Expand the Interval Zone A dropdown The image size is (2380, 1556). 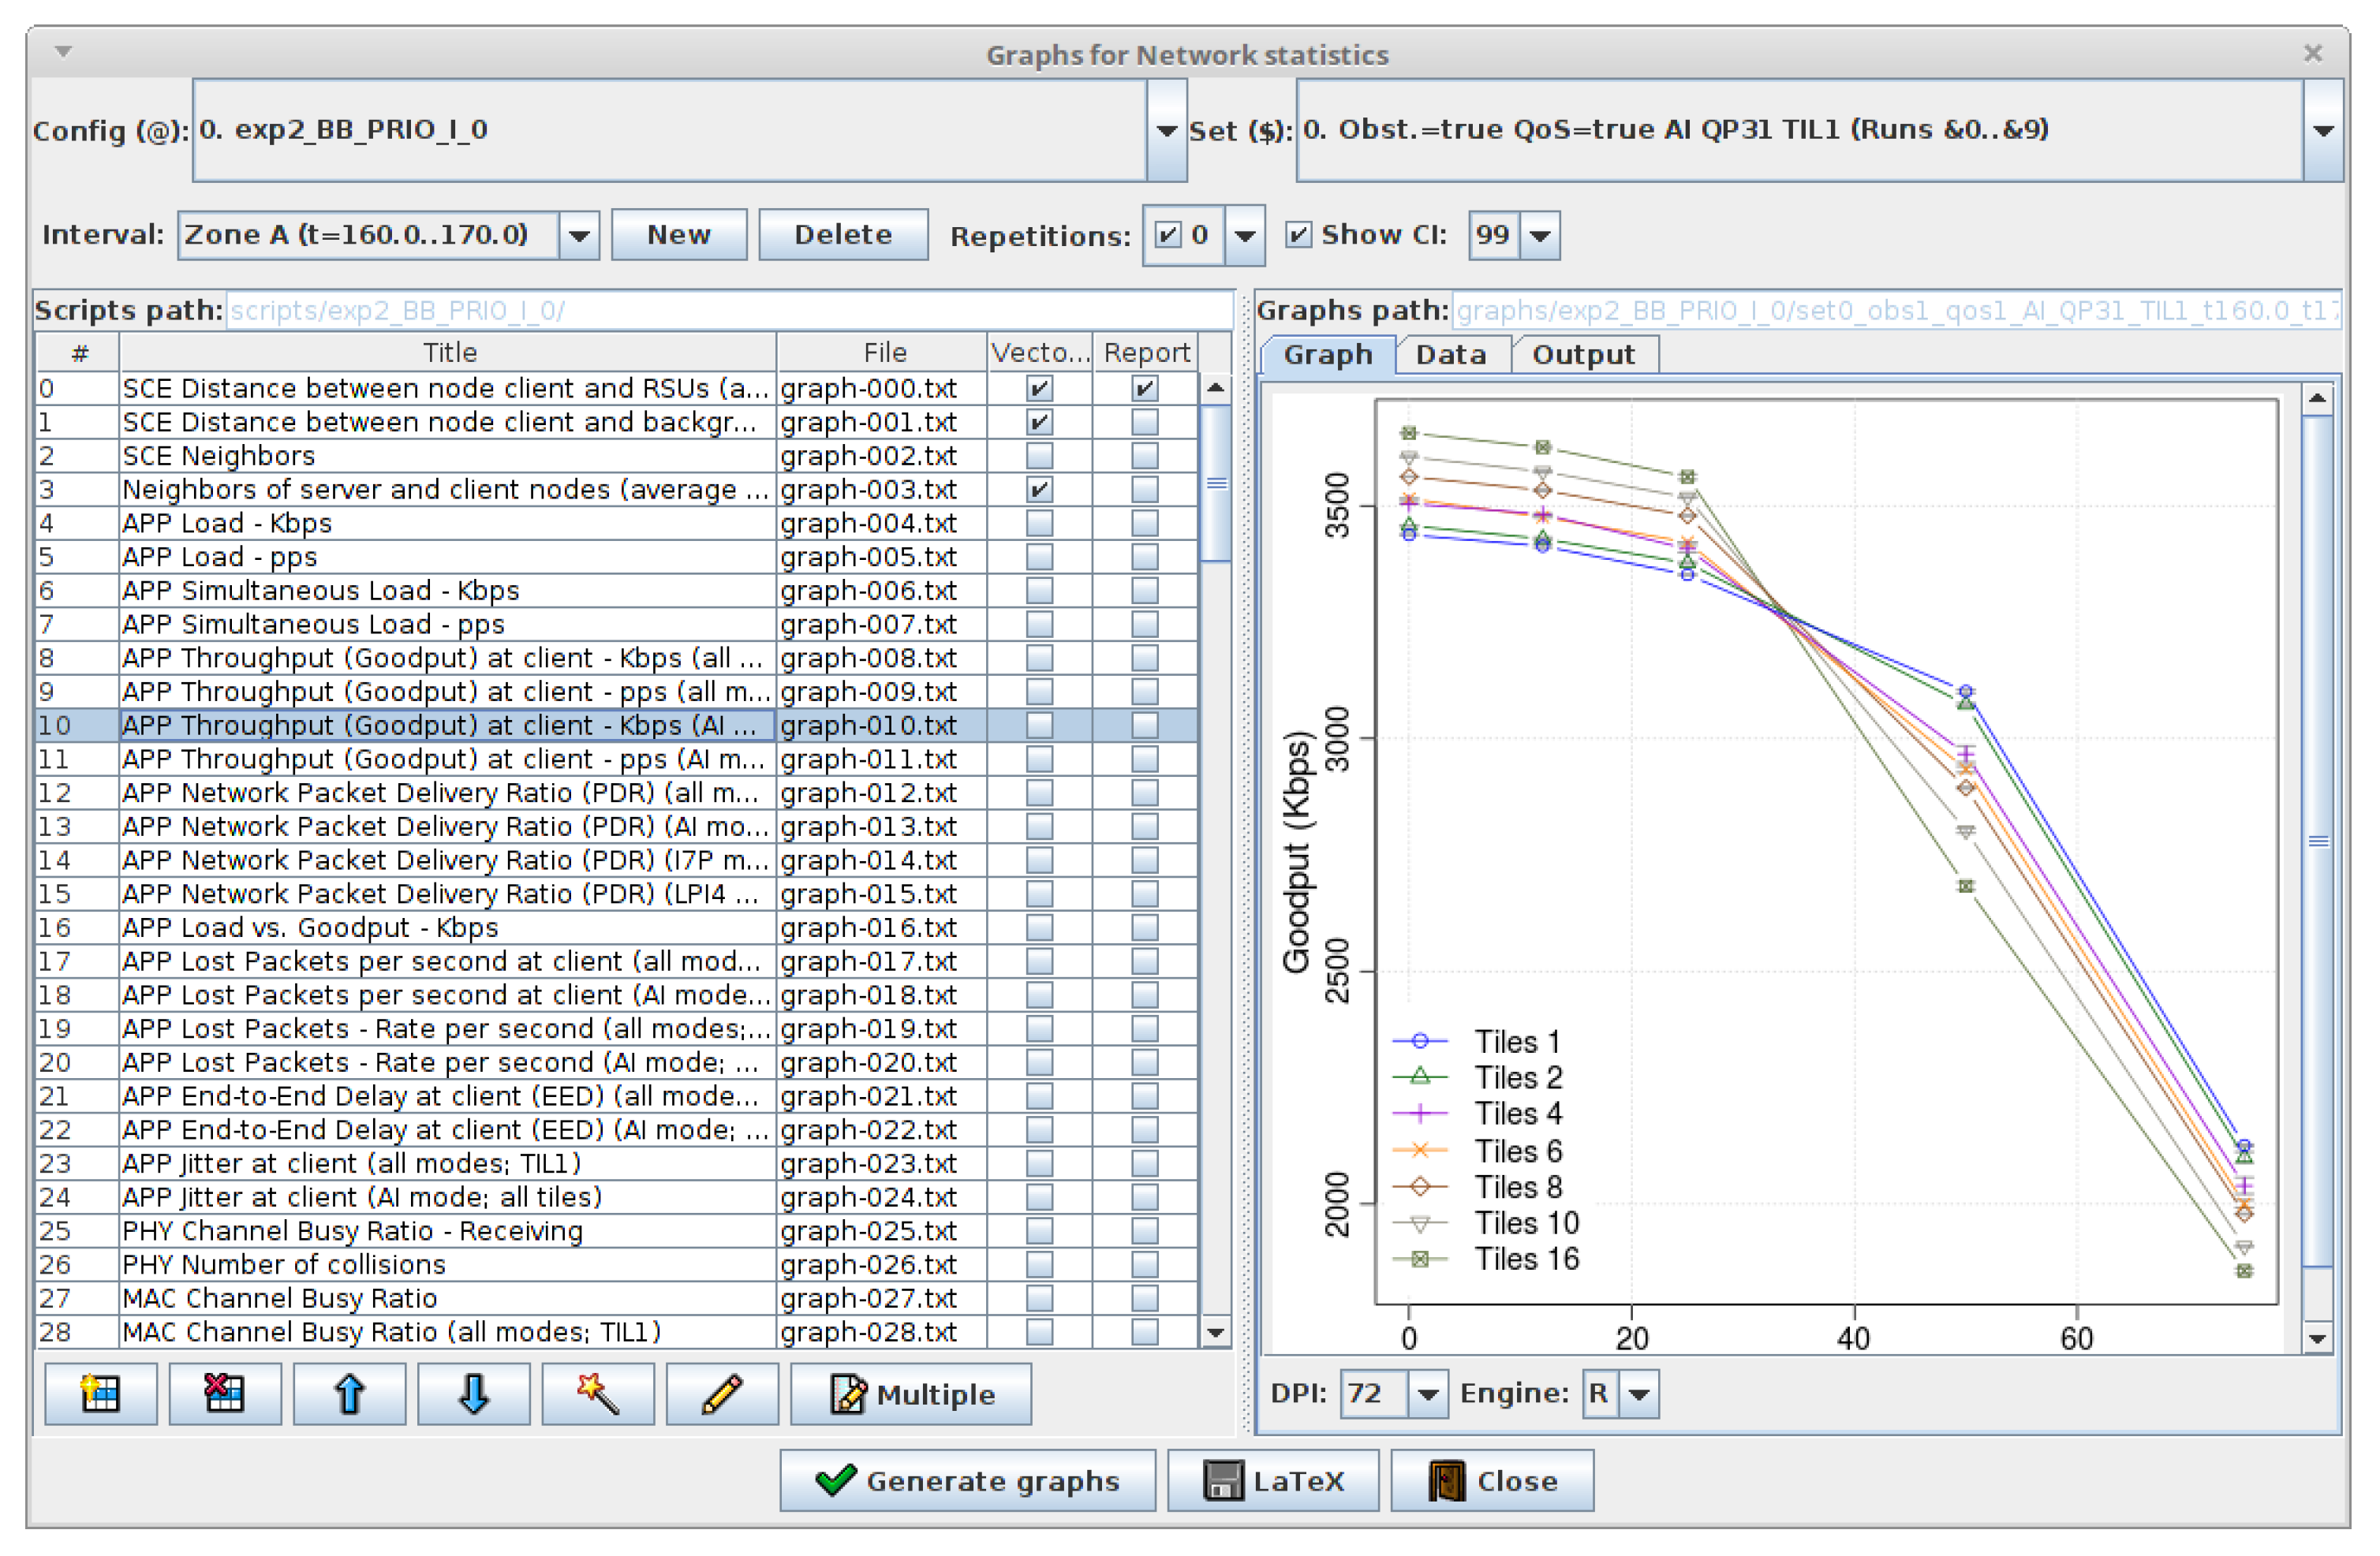(x=578, y=236)
